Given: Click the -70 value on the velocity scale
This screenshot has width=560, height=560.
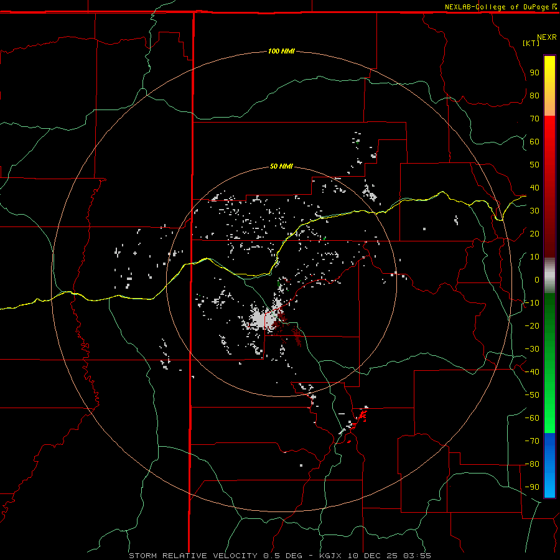Looking at the screenshot, I should (532, 441).
